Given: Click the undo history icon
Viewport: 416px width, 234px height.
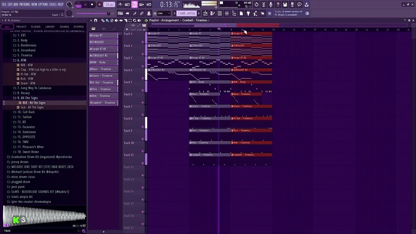Looking at the screenshot, I should 256,5.
